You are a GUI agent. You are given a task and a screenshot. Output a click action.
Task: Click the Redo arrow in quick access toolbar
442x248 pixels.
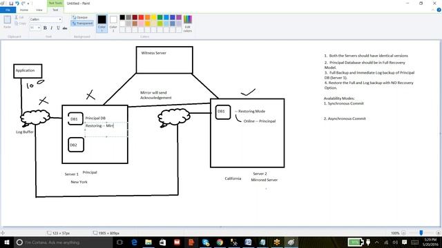pos(23,3)
